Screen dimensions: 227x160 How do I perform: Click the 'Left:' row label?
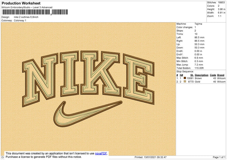[179, 37]
